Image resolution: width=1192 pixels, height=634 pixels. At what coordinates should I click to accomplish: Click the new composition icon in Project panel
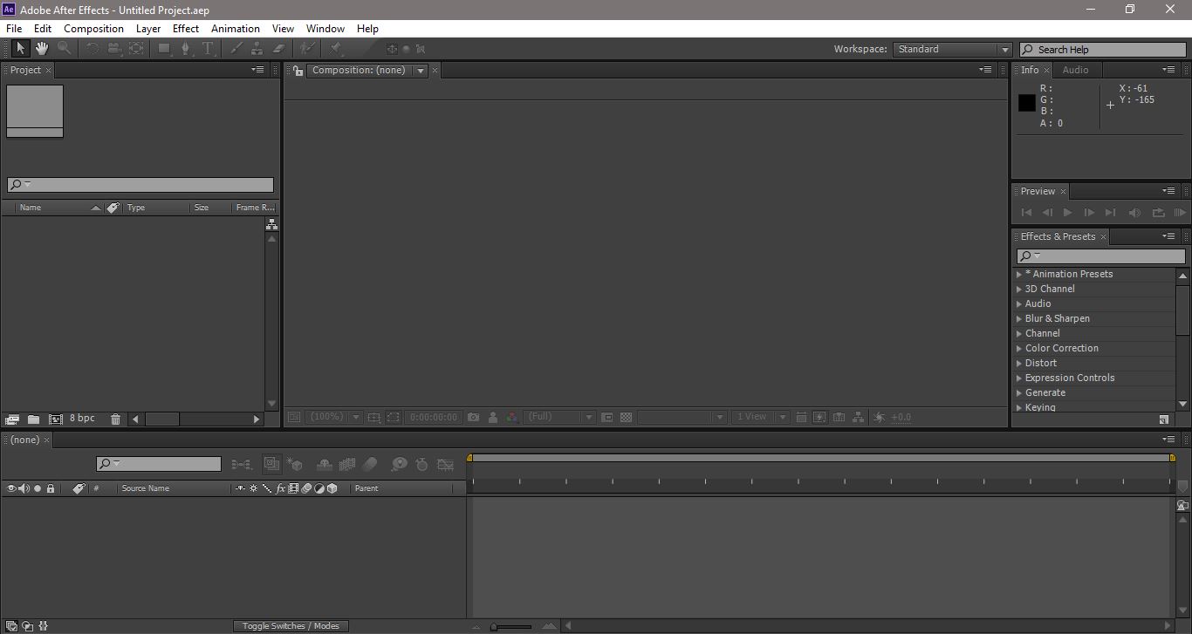click(x=56, y=419)
